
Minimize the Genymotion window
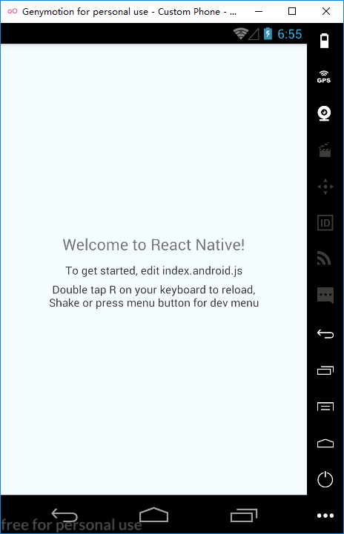click(x=259, y=11)
